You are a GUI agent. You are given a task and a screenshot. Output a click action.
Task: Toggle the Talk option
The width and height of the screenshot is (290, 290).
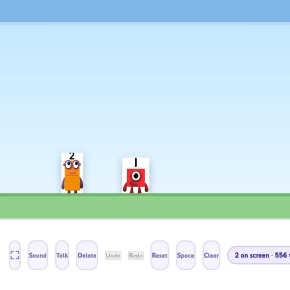(62, 255)
